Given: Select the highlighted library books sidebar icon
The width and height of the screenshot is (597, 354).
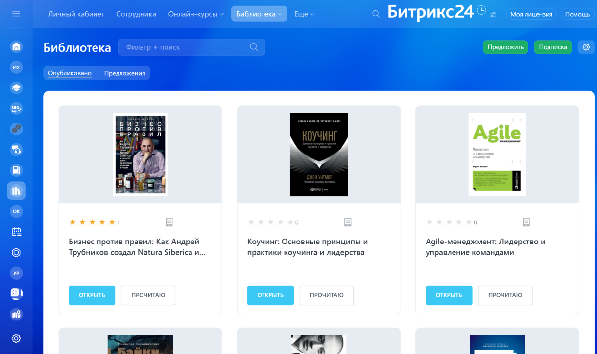Looking at the screenshot, I should [x=16, y=191].
